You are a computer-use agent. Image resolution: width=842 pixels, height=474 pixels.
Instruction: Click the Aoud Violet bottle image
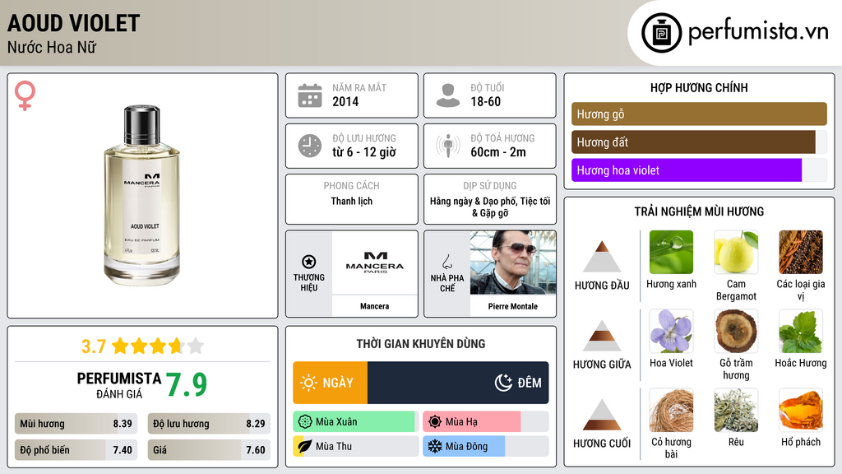click(144, 195)
